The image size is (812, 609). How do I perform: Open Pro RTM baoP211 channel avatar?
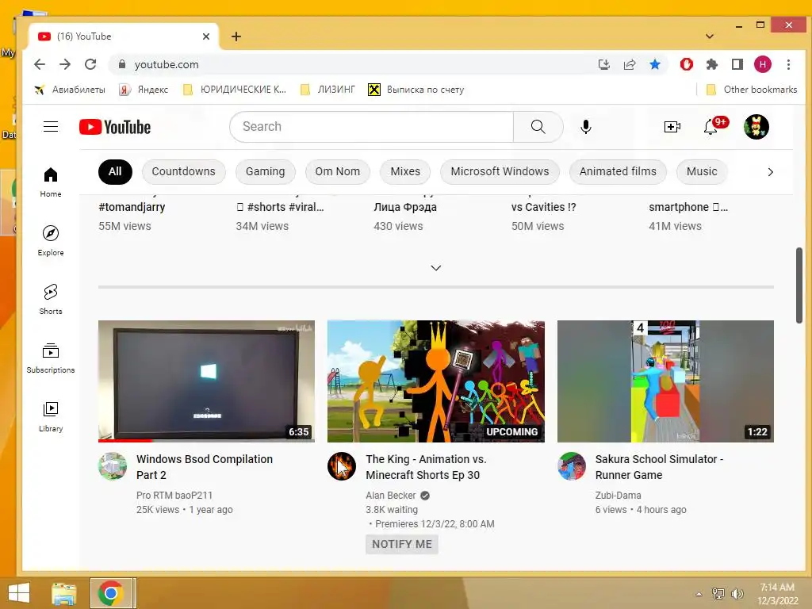(113, 466)
